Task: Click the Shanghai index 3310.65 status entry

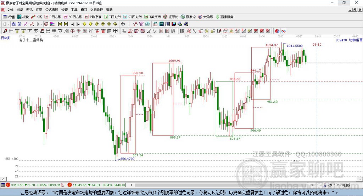Action: pos(35,185)
